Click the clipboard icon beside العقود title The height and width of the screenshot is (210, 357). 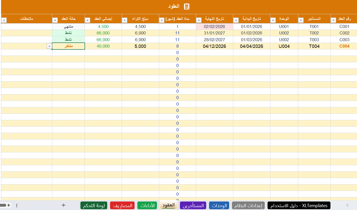click(x=187, y=6)
